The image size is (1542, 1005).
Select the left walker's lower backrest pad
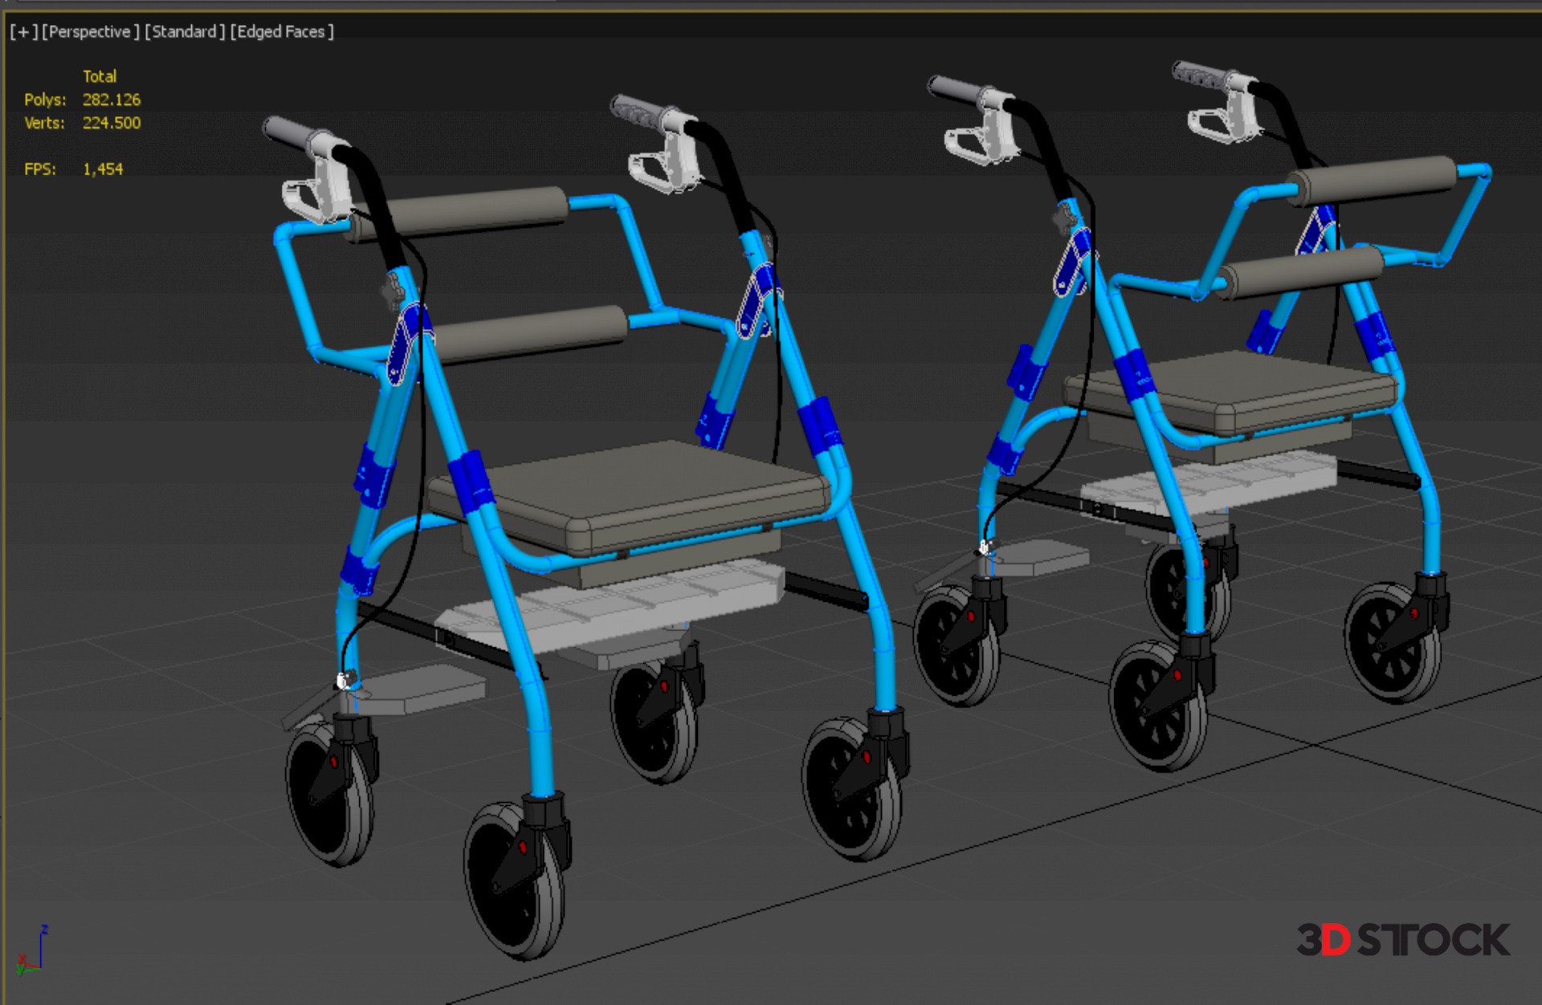(530, 333)
